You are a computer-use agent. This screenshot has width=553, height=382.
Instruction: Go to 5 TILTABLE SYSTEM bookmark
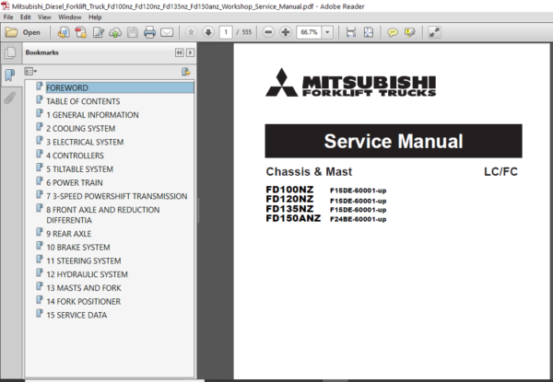click(79, 169)
